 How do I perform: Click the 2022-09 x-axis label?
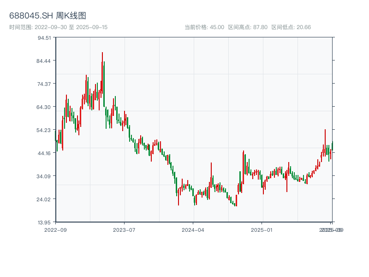coord(55,230)
